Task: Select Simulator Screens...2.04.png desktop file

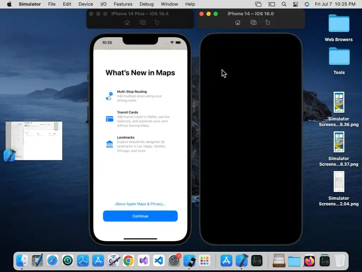Action: point(339,189)
